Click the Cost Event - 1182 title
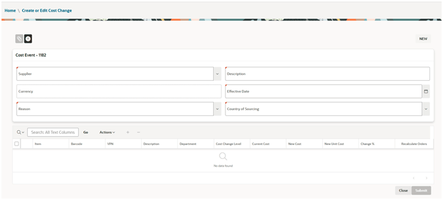 click(31, 55)
